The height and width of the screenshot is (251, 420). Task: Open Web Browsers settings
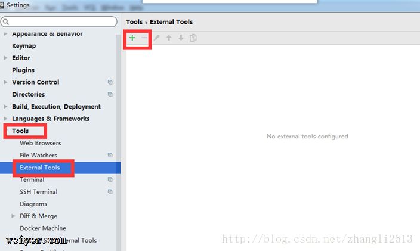click(41, 143)
